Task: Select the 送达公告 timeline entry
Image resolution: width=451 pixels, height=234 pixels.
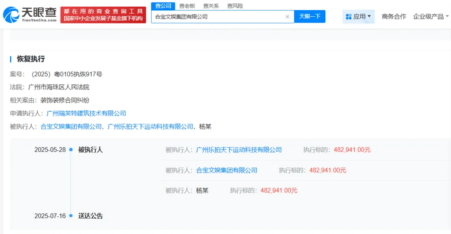Action: point(91,216)
